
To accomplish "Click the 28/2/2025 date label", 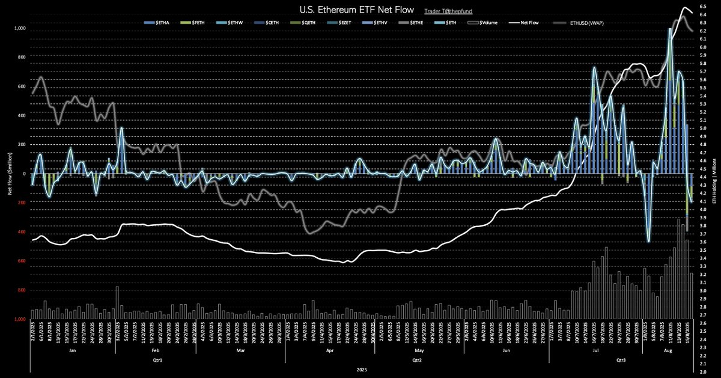I will 195,332.
